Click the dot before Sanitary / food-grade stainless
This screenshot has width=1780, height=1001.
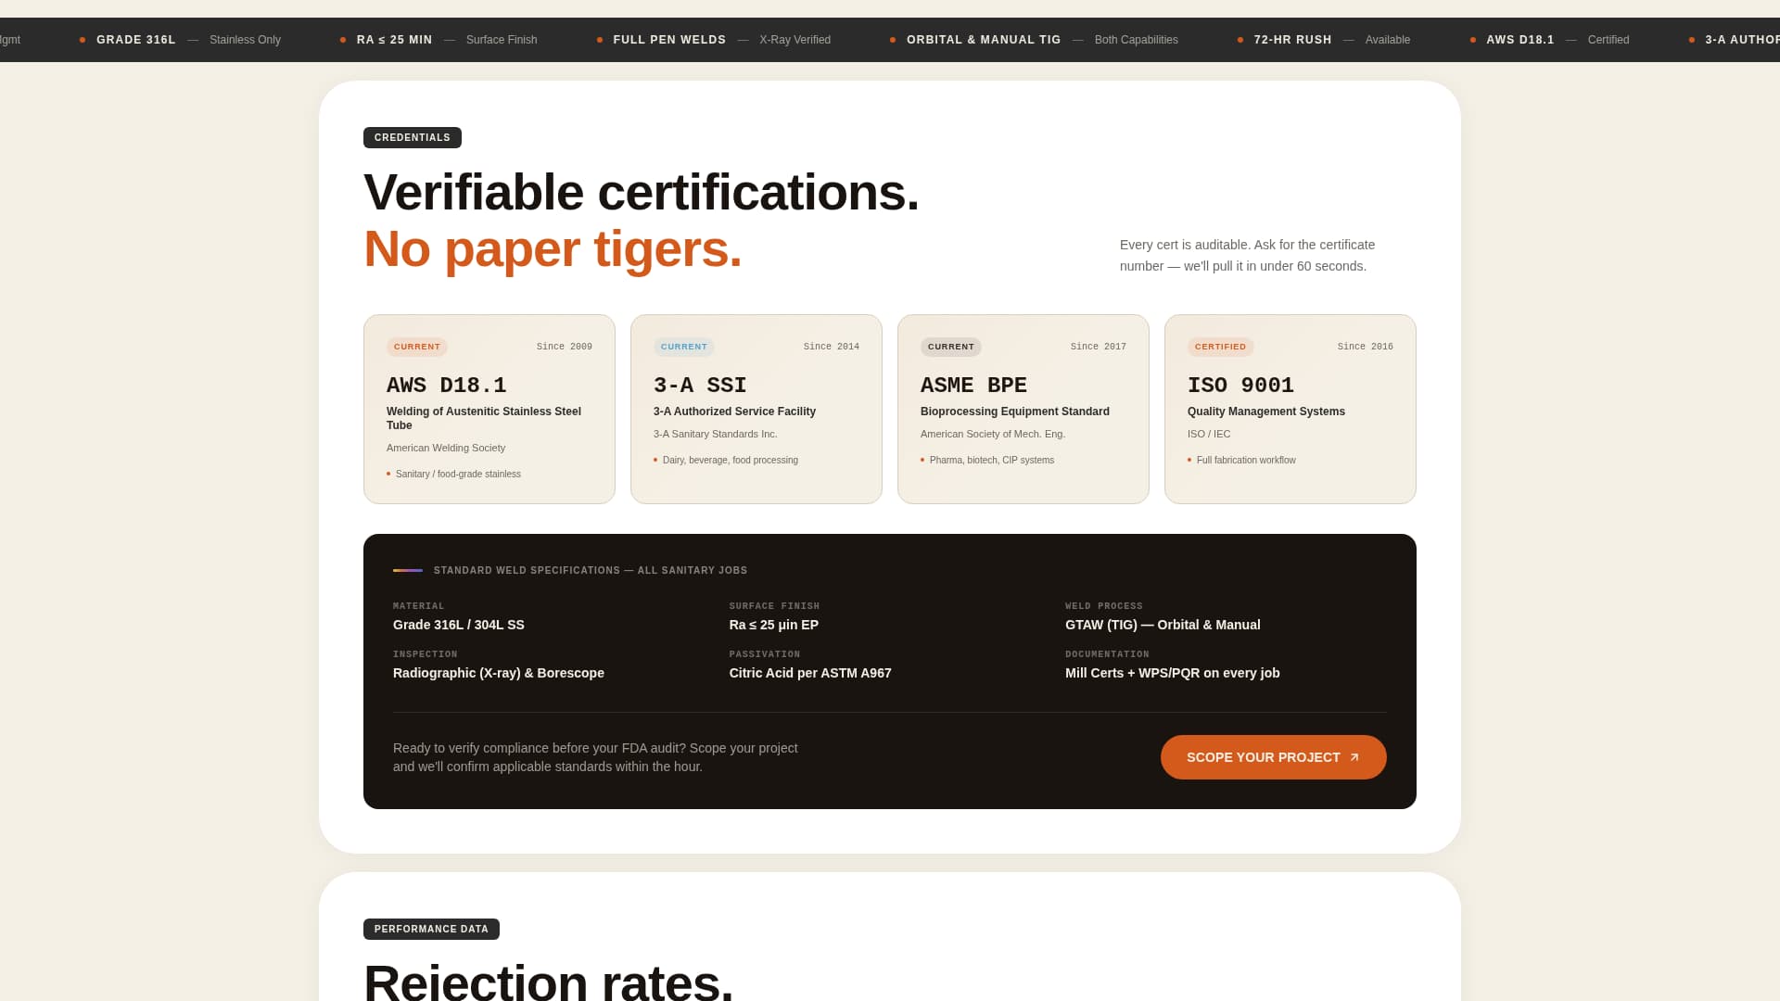(388, 474)
